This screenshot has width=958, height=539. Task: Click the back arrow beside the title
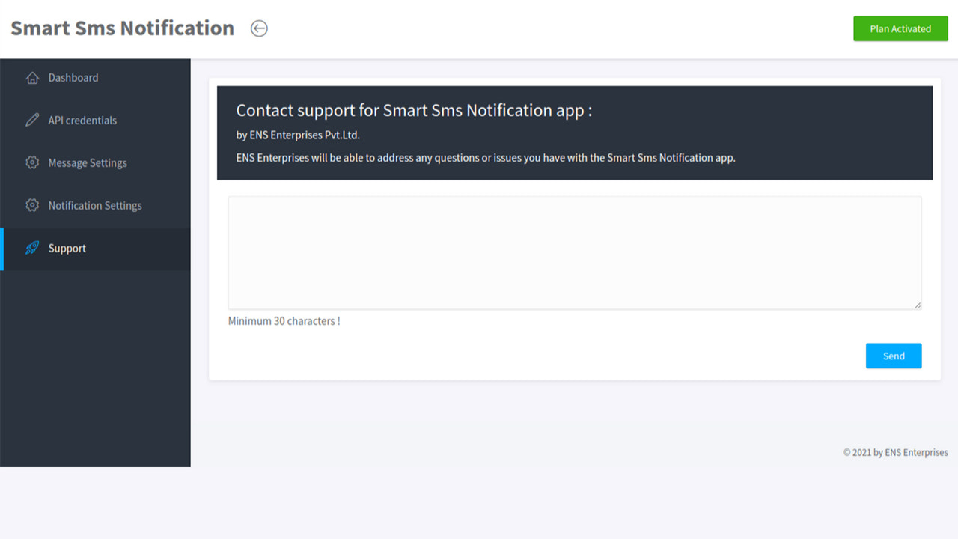tap(258, 28)
